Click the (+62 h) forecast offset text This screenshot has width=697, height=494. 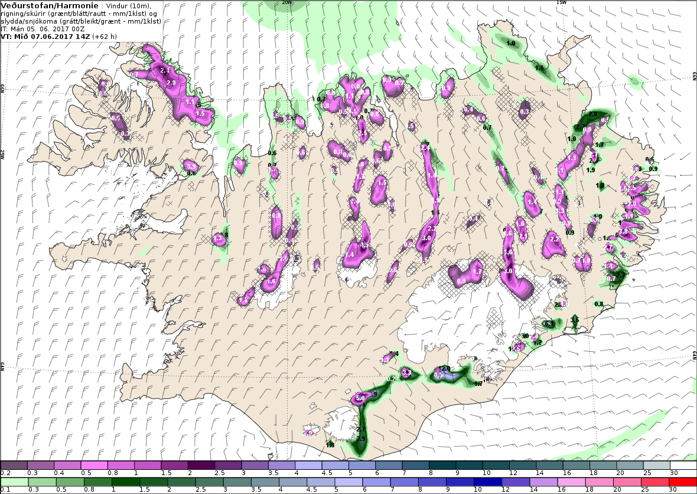point(105,37)
